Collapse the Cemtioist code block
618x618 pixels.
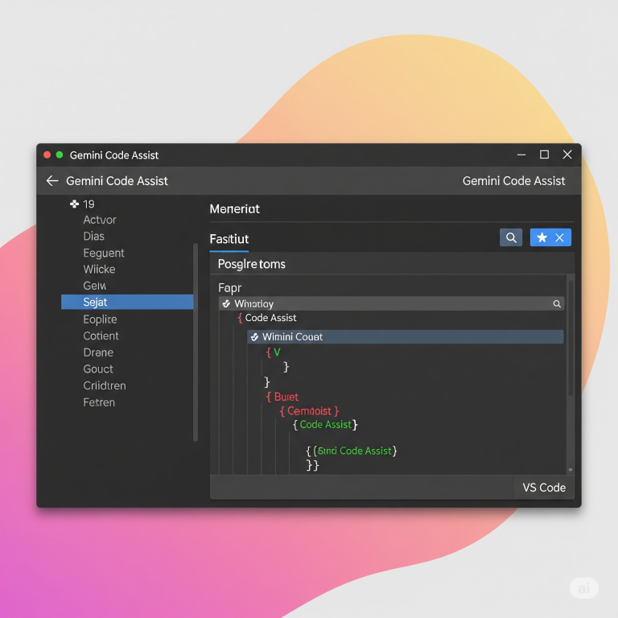(282, 411)
